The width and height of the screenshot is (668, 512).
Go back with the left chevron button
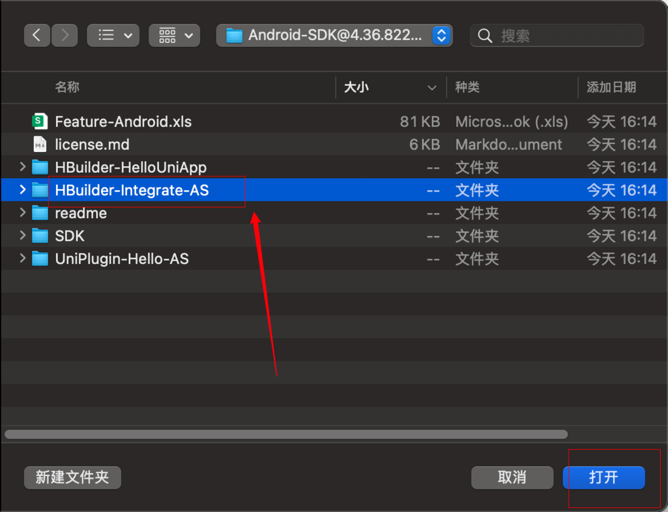[x=37, y=35]
